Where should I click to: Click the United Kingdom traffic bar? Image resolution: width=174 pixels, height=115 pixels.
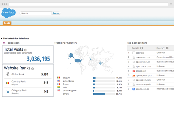click(104, 91)
